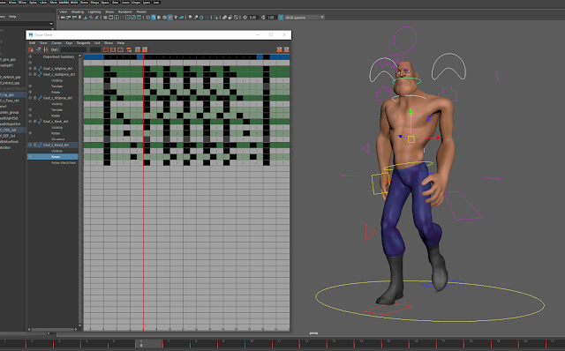The width and height of the screenshot is (565, 351).
Task: Expand the Gouf_c_Neck_ctrl channel list
Action: coord(35,122)
